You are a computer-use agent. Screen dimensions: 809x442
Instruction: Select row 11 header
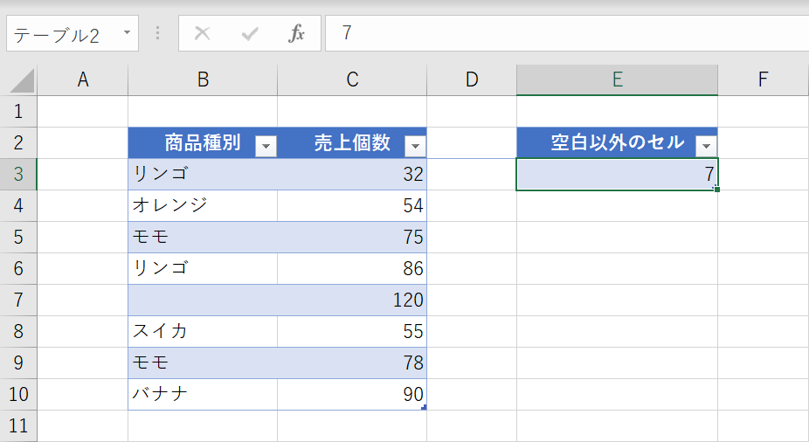(18, 426)
